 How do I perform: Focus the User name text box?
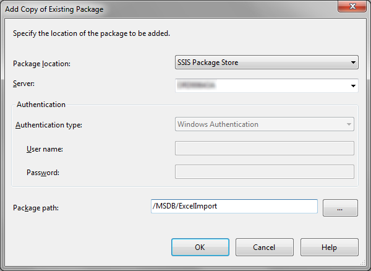point(265,148)
